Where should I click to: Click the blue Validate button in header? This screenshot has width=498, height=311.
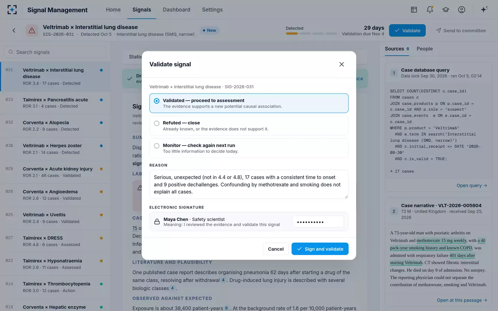click(x=407, y=30)
